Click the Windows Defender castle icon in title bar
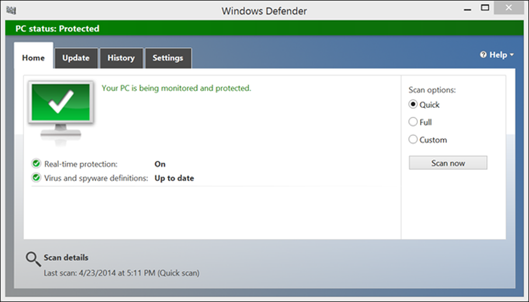The image size is (529, 302). (11, 10)
